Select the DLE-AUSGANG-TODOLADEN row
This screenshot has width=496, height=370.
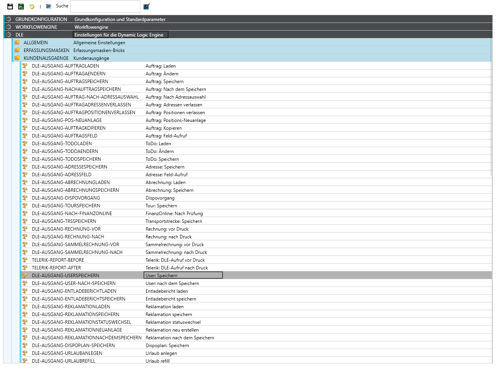[62, 144]
